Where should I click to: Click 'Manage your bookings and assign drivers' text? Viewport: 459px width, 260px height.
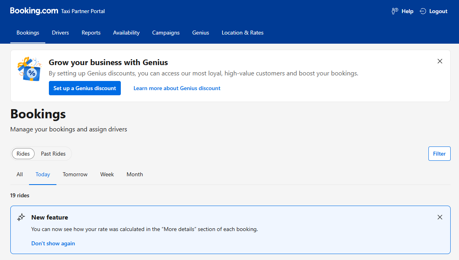click(68, 129)
